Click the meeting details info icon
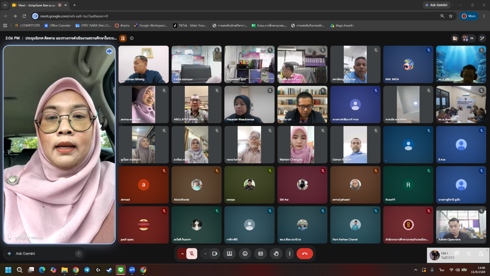Image resolution: width=490 pixels, height=276 pixels. pos(132,38)
